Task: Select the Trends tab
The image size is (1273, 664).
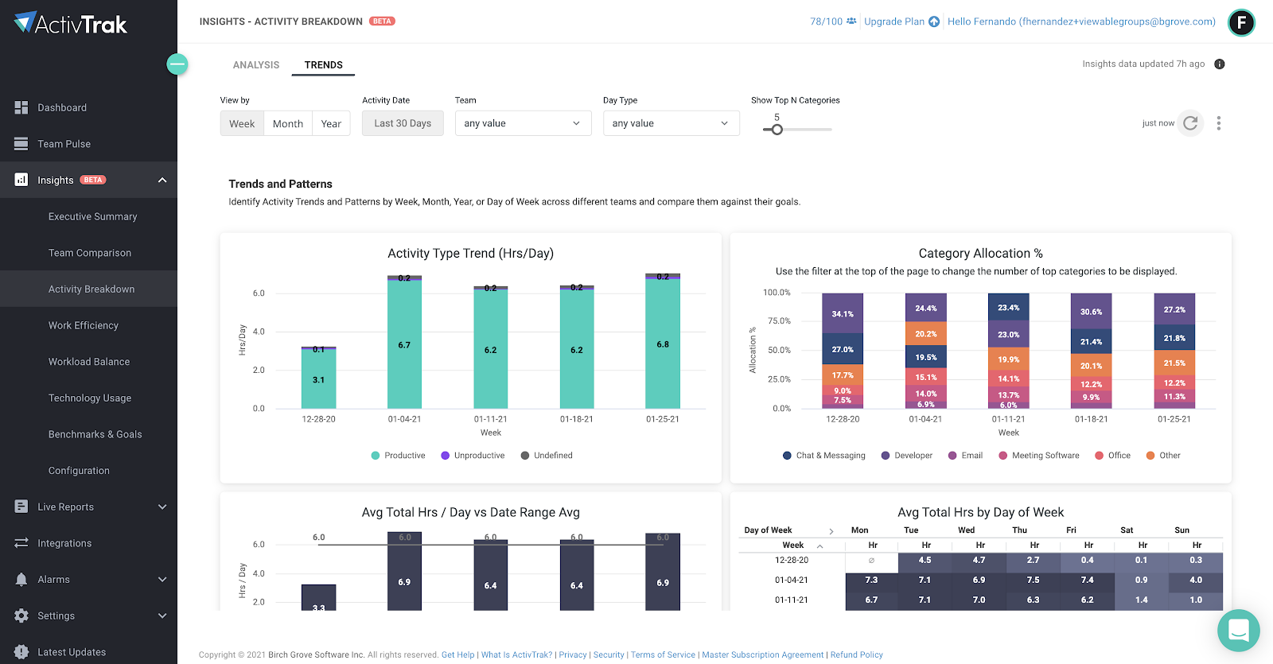Action: pos(324,65)
